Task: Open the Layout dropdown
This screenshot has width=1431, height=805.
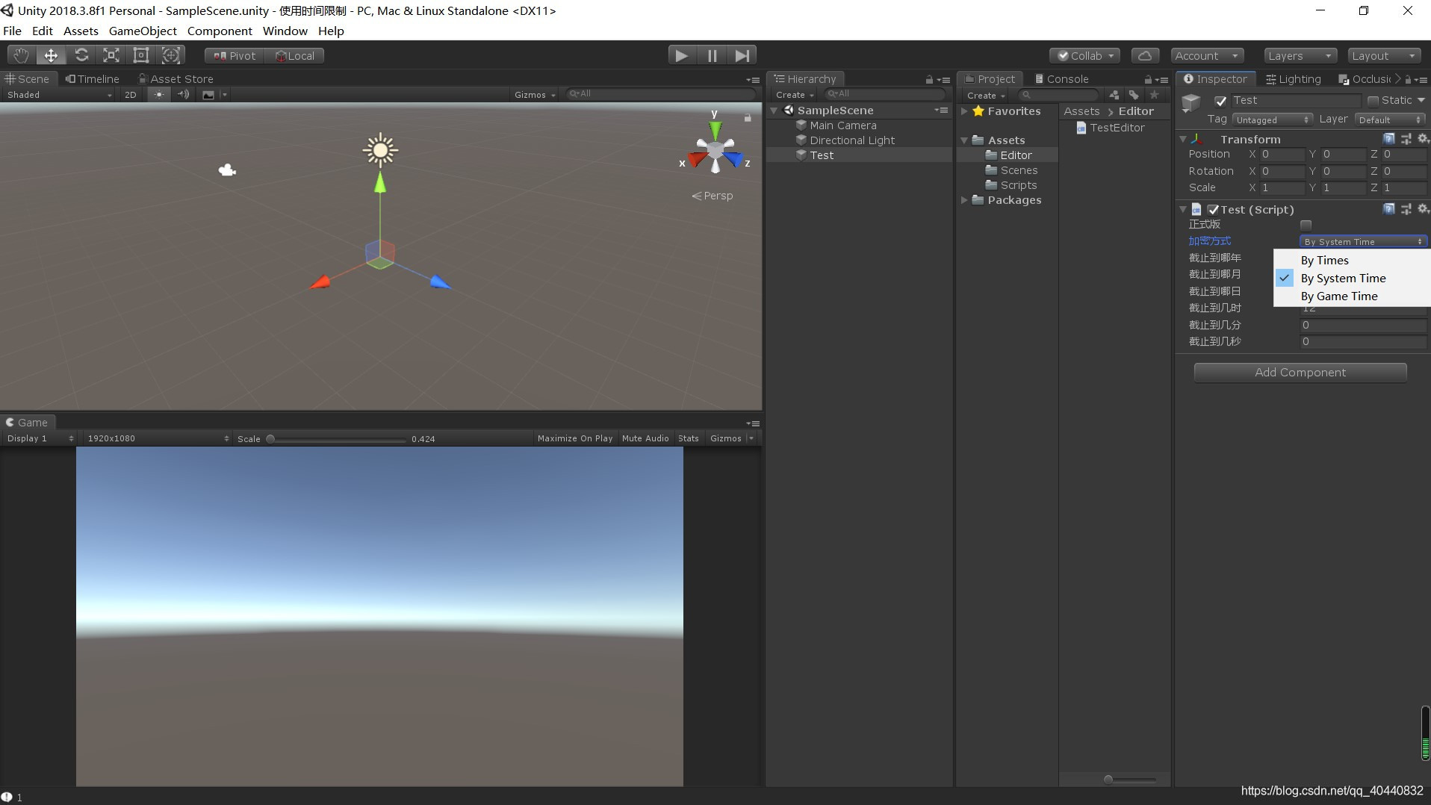Action: point(1384,56)
